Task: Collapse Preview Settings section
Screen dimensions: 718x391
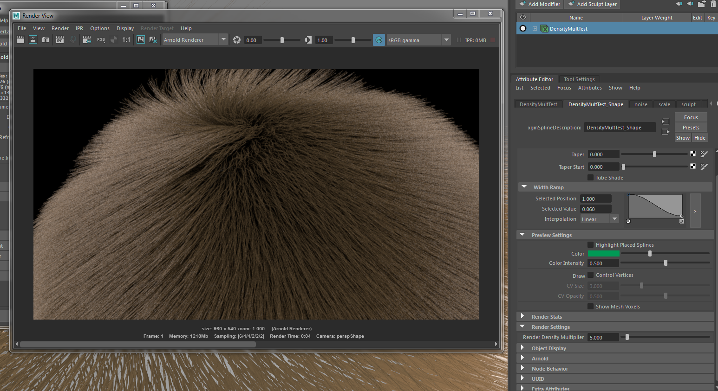Action: coord(522,235)
